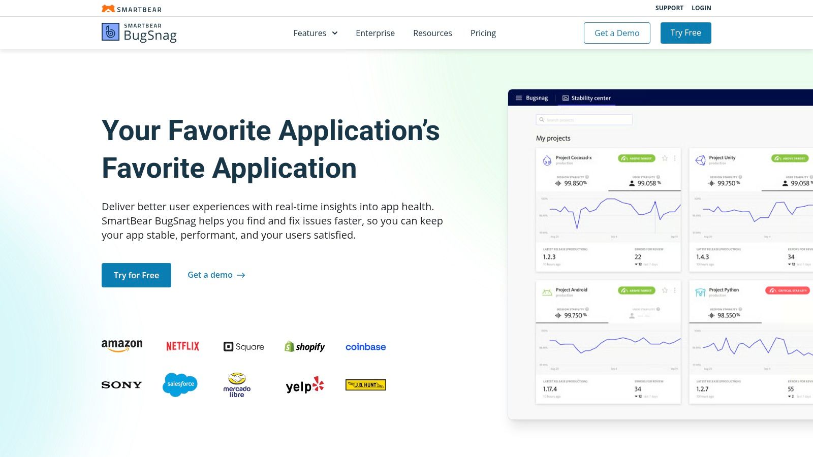Open the hamburger menu in the Bugsnag dashboard
The width and height of the screenshot is (813, 457).
(x=519, y=98)
